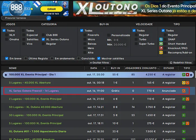Click the yellow GIRAR button
196x140 pixels.
tap(52, 9)
